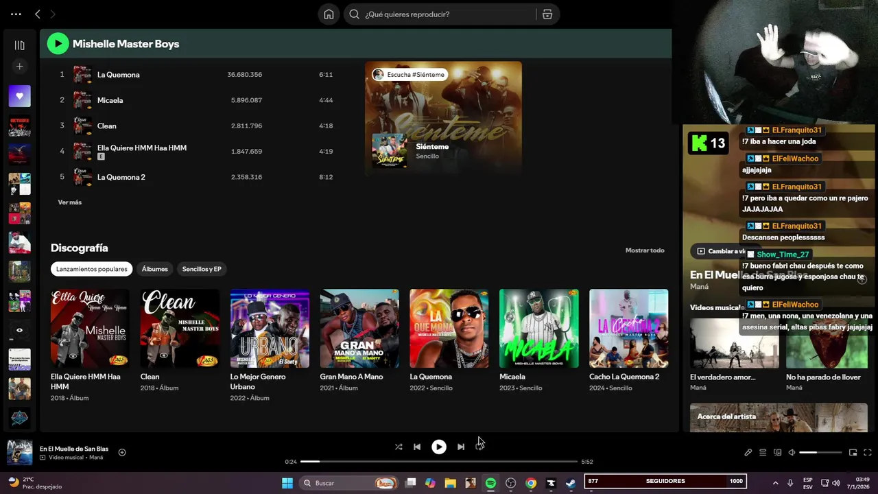Open the Clean 2018 album cover
Screen dimensions: 878x494
pyautogui.click(x=180, y=328)
